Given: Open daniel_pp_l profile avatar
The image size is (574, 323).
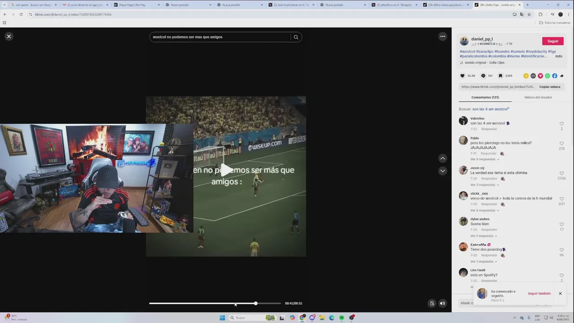Looking at the screenshot, I should [x=464, y=41].
